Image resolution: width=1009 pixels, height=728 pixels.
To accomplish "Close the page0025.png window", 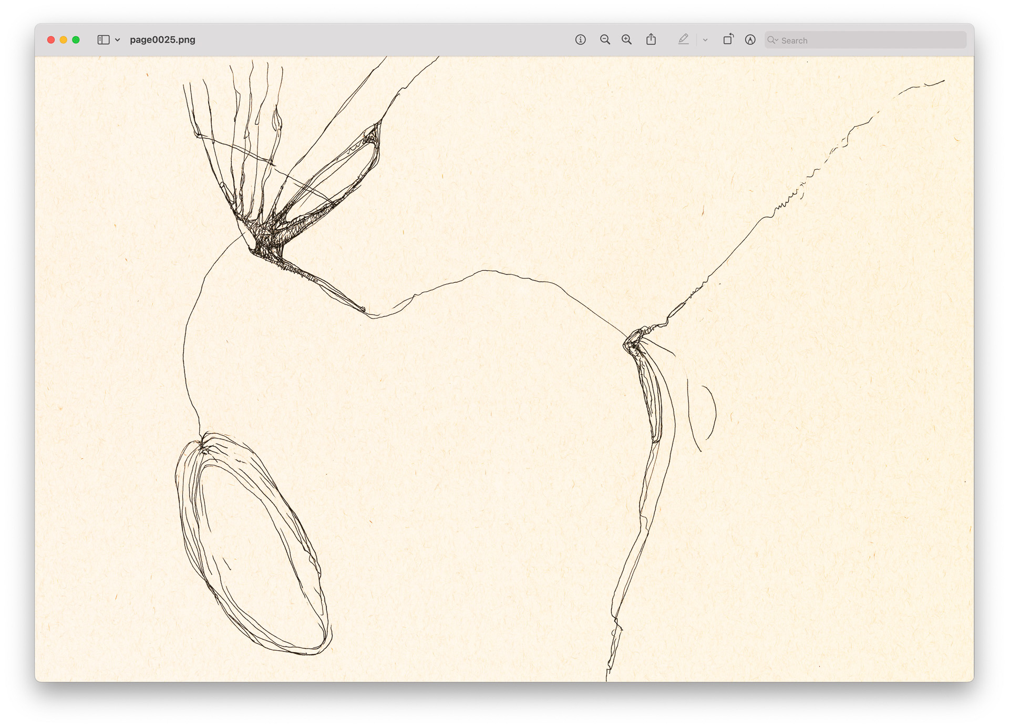I will [x=50, y=39].
